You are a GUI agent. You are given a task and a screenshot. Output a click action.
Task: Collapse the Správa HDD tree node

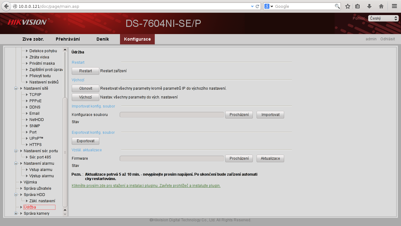16,195
